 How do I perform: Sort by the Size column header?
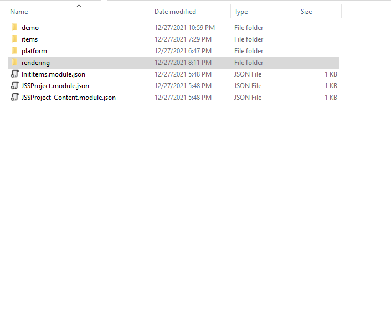tap(306, 12)
